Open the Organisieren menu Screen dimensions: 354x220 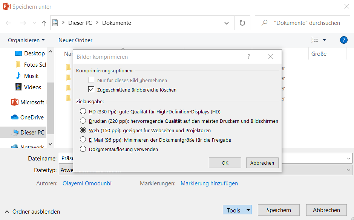(x=26, y=40)
